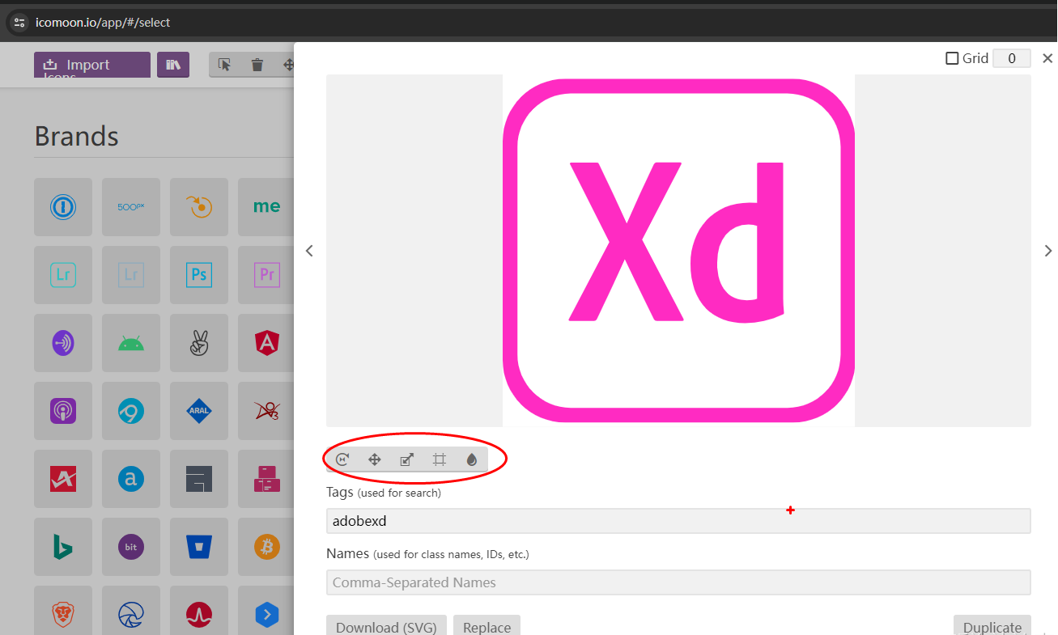Viewport: 1058px width, 635px height.
Task: Select the pink stacked boxes icon
Action: 267,479
